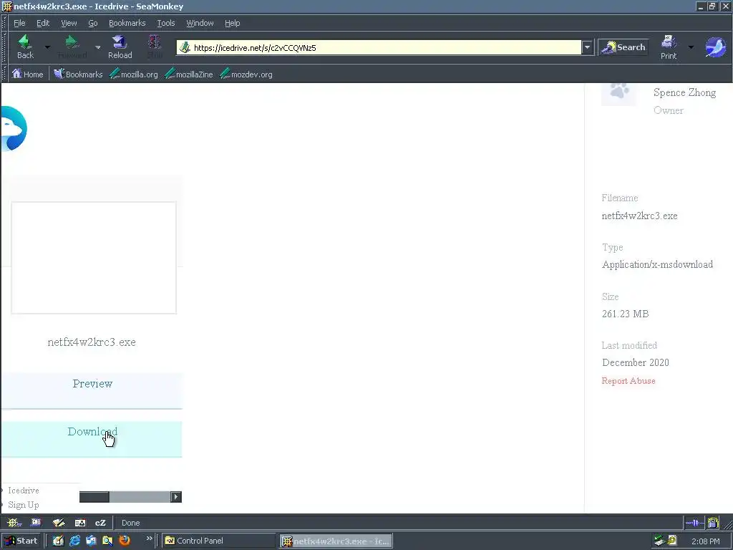Click the Download button
The image size is (733, 550).
92,439
